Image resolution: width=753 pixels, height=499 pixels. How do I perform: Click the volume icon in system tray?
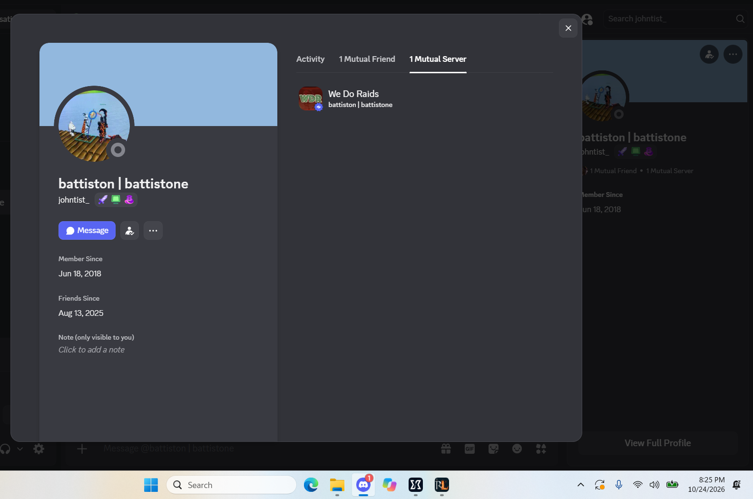click(x=655, y=485)
